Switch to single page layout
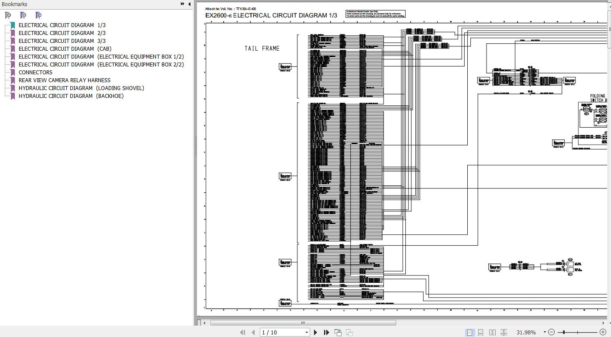 (x=469, y=332)
